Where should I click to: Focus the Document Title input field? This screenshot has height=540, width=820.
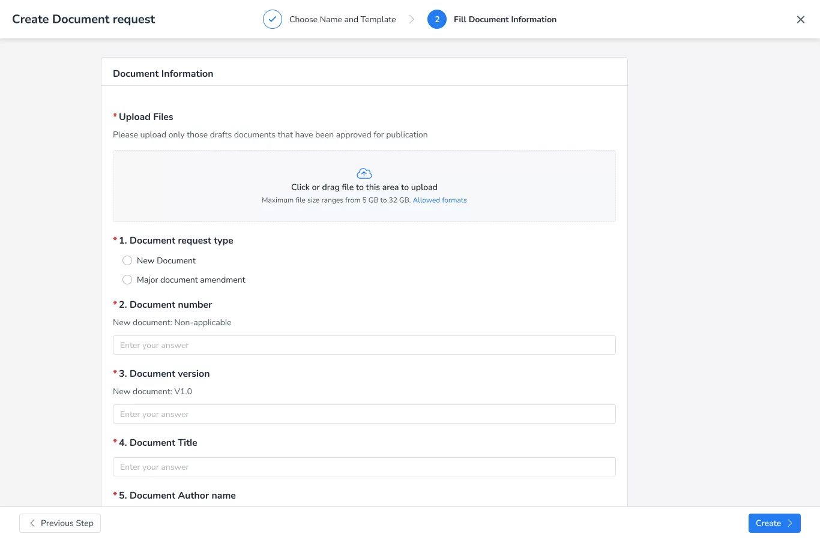pos(364,467)
